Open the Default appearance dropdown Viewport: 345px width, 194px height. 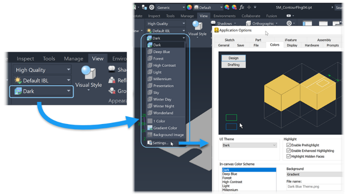tap(209, 8)
